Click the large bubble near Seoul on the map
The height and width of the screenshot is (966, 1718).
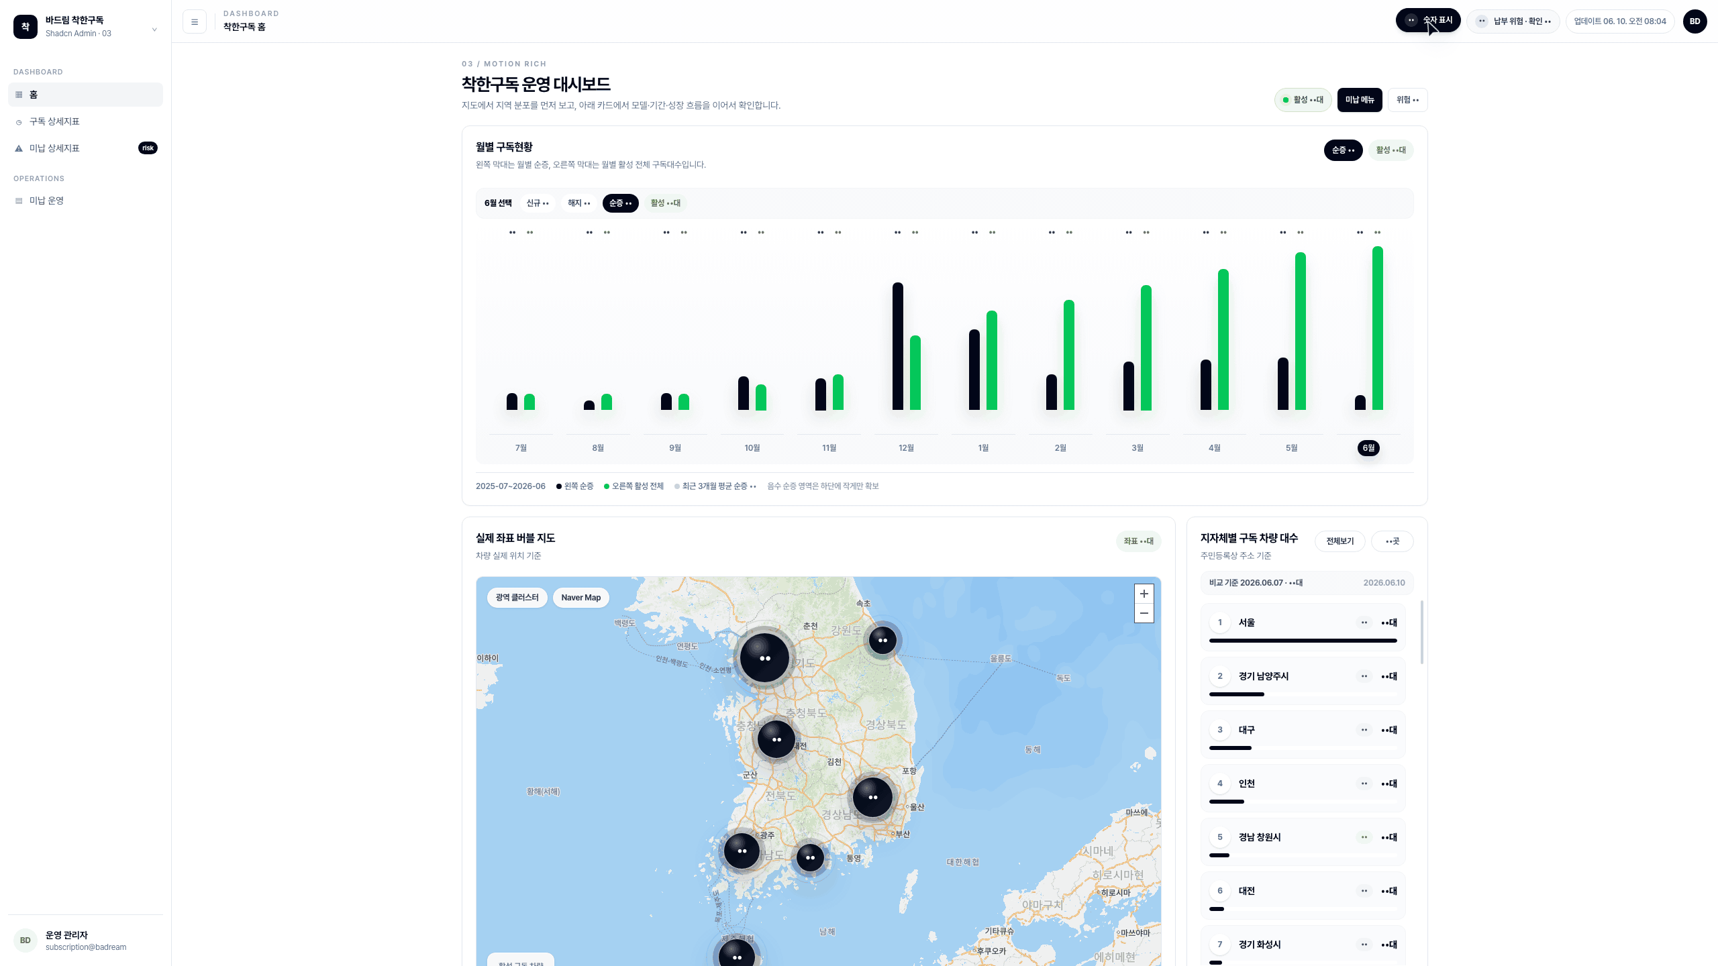tap(764, 658)
